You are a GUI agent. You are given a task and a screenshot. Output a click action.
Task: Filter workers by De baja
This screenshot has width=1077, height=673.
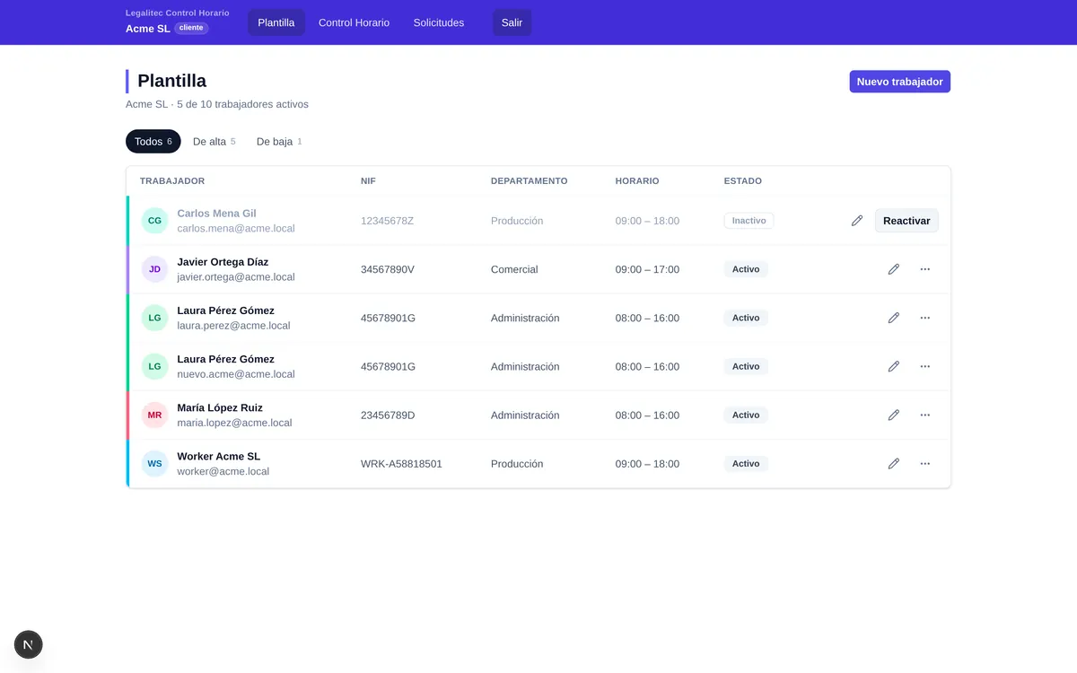click(279, 142)
